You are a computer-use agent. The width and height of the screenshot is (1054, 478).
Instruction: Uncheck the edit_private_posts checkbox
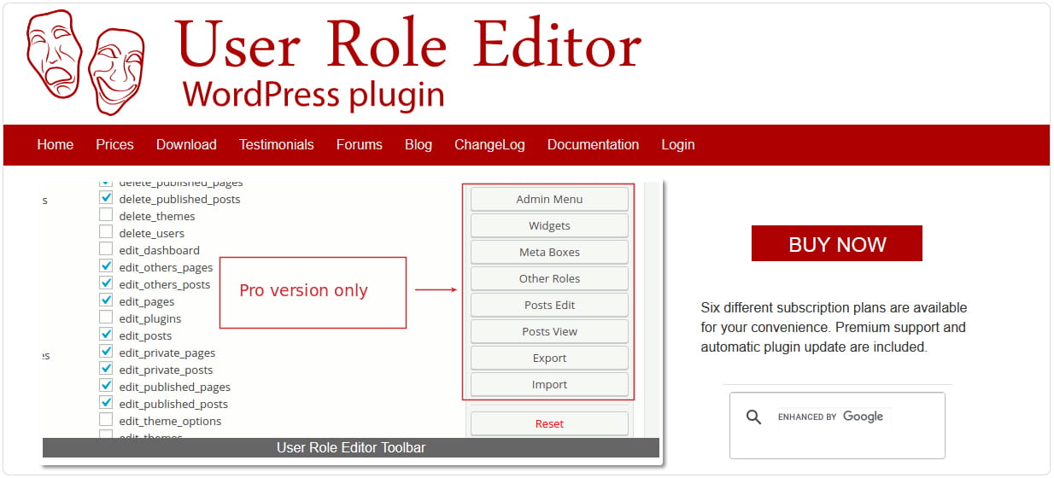click(x=106, y=369)
